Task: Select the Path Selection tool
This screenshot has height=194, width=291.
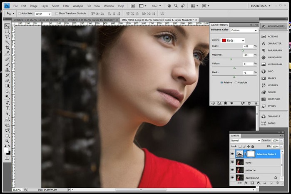Action: (x=7, y=113)
